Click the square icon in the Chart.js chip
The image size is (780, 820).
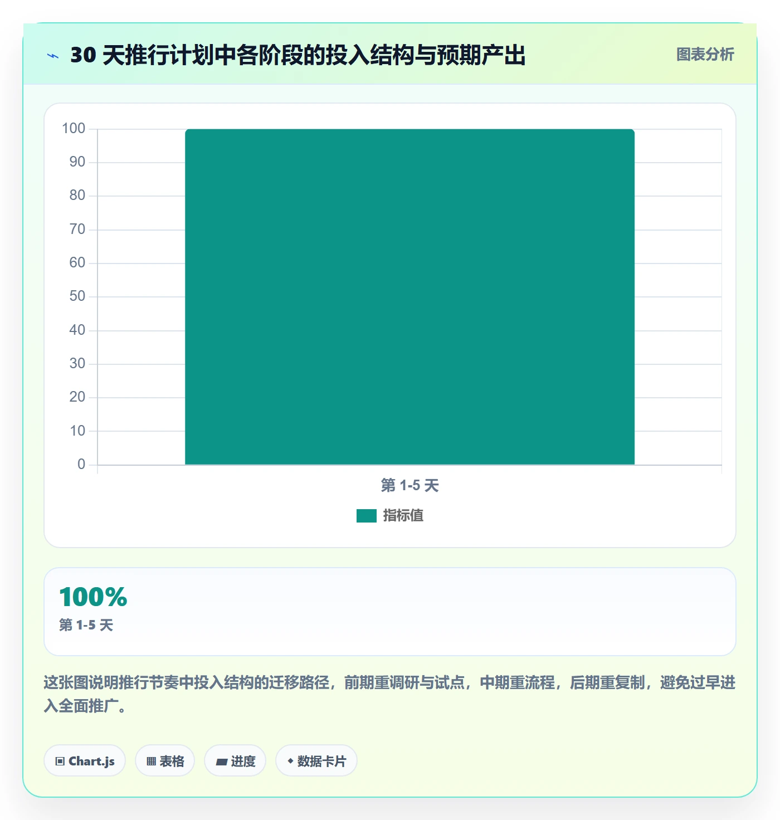(60, 762)
